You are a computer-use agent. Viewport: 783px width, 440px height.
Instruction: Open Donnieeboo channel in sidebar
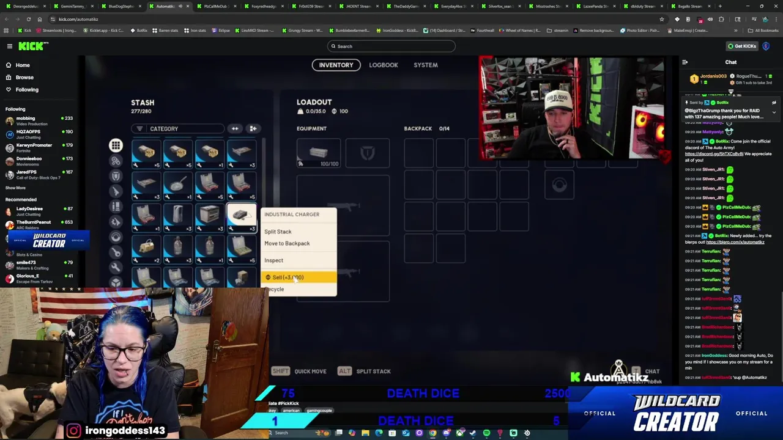(x=38, y=161)
